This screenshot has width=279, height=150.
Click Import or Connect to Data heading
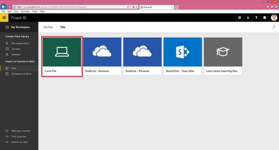click(20, 62)
